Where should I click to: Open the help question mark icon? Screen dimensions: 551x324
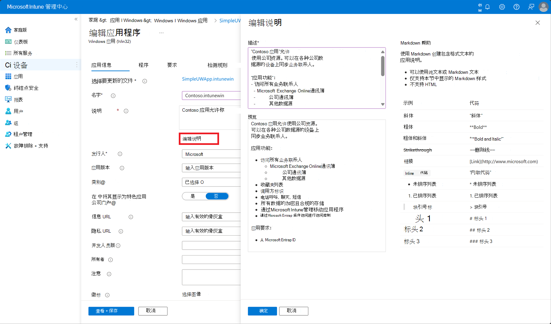click(x=516, y=7)
